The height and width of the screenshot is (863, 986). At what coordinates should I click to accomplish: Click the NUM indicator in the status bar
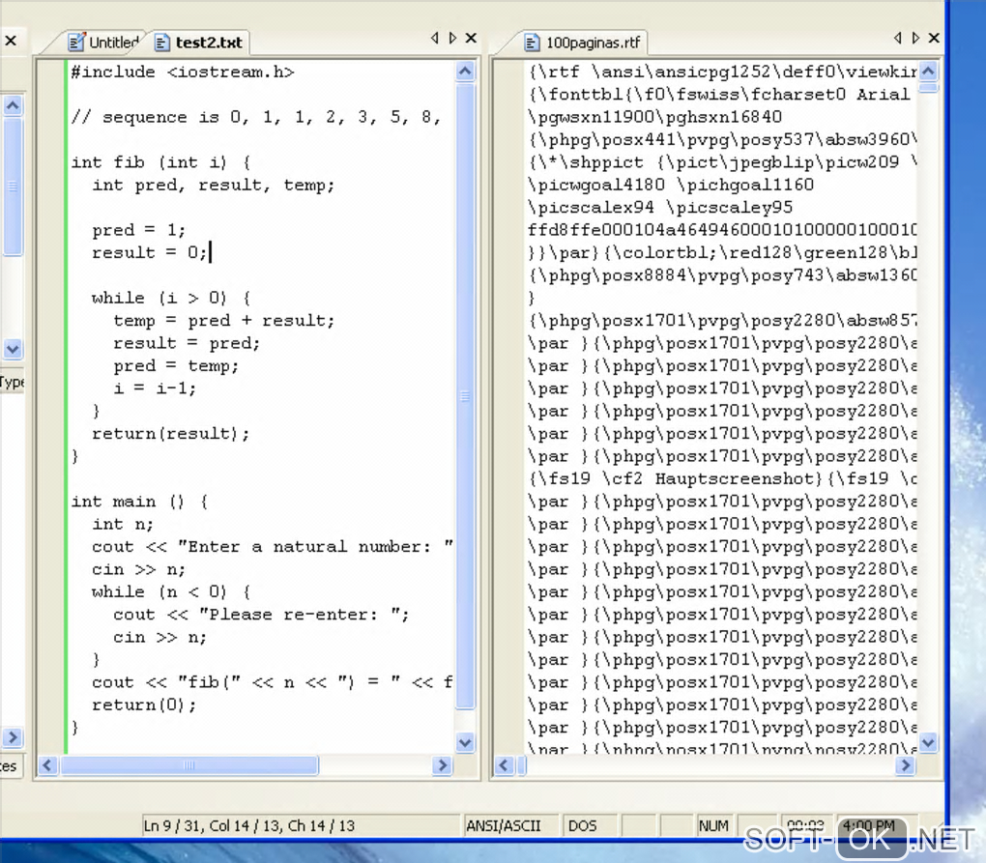713,825
